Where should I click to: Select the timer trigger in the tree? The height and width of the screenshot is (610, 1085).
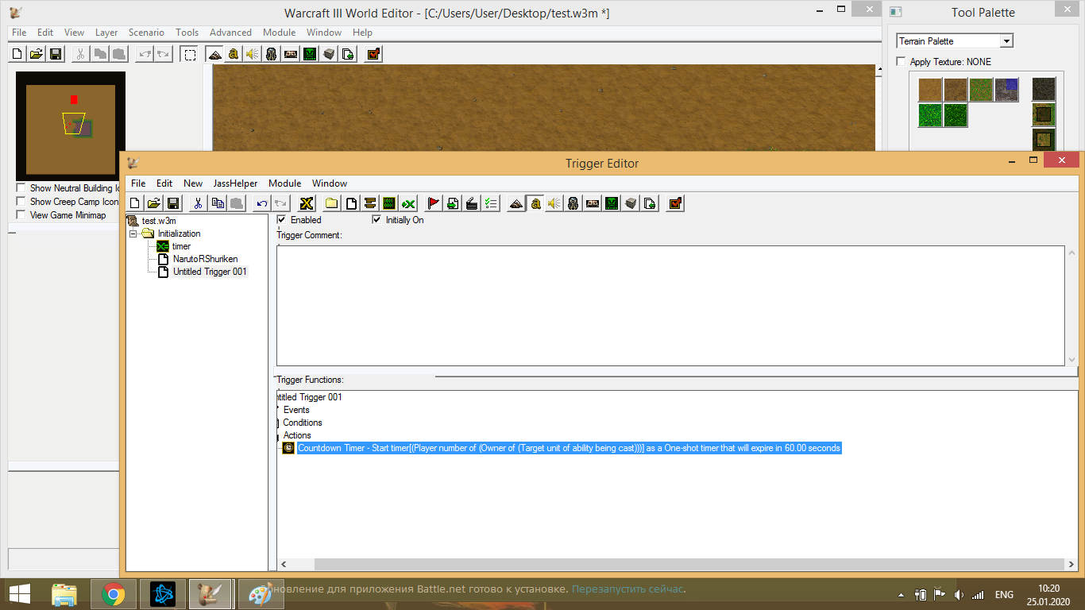tap(181, 246)
